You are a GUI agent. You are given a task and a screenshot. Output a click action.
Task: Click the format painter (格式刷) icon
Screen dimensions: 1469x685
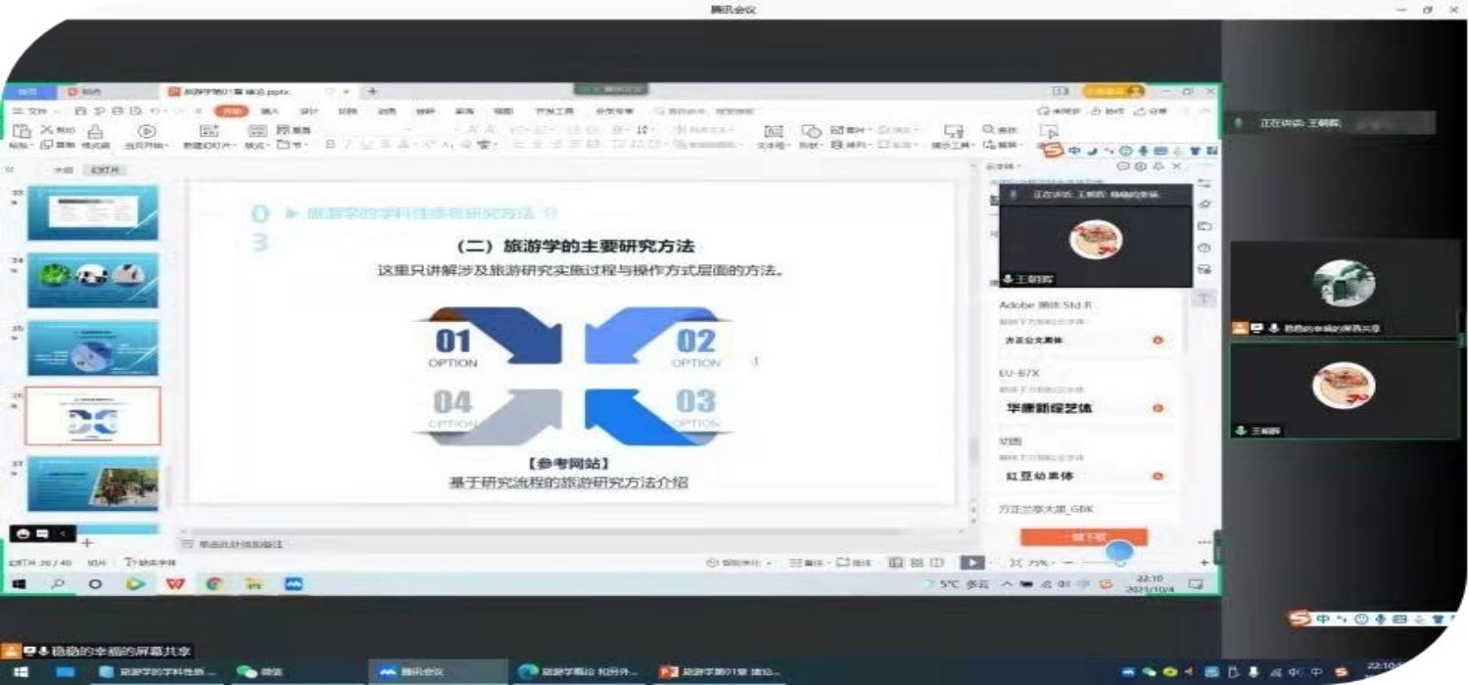point(95,132)
